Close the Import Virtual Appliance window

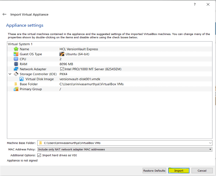tap(208, 4)
